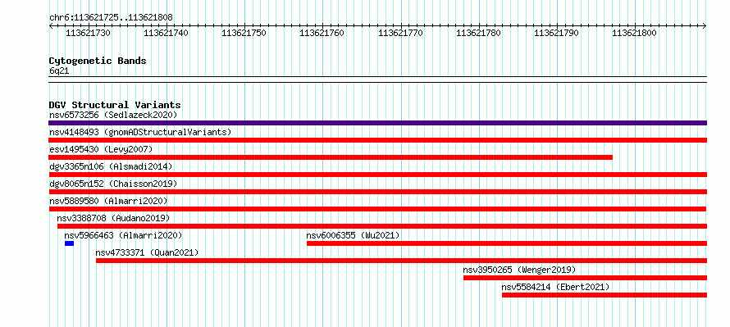The height and width of the screenshot is (327, 730).
Task: Click ruler position 113621780
Action: pyautogui.click(x=478, y=33)
